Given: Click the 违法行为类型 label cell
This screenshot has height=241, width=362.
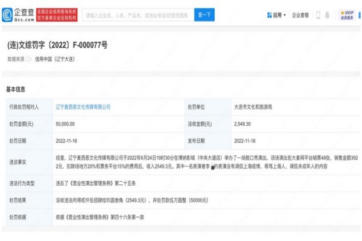Looking at the screenshot, I should click(30, 183).
